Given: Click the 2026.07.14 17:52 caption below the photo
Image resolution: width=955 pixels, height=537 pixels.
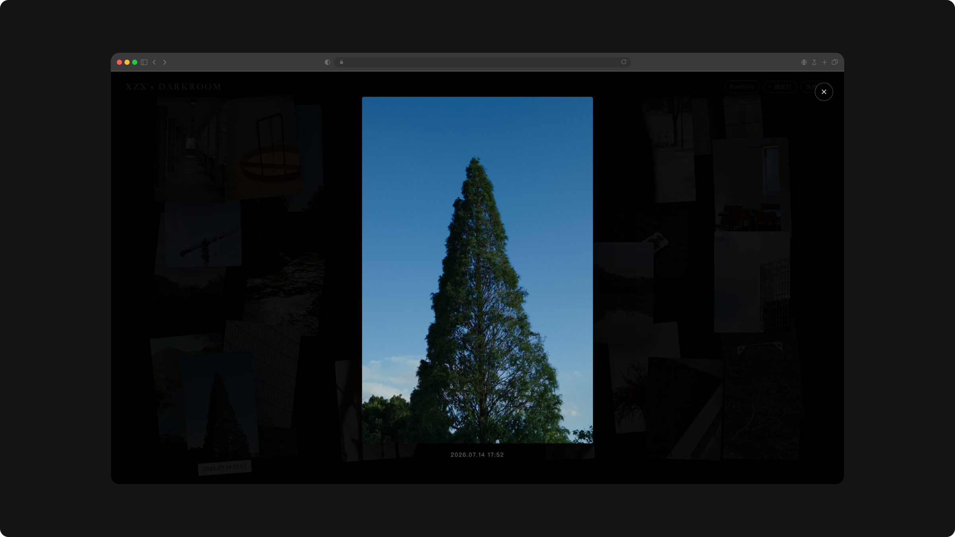Looking at the screenshot, I should 477,455.
